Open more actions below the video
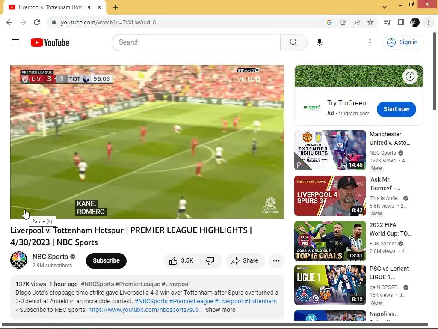This screenshot has width=438, height=329. click(276, 261)
